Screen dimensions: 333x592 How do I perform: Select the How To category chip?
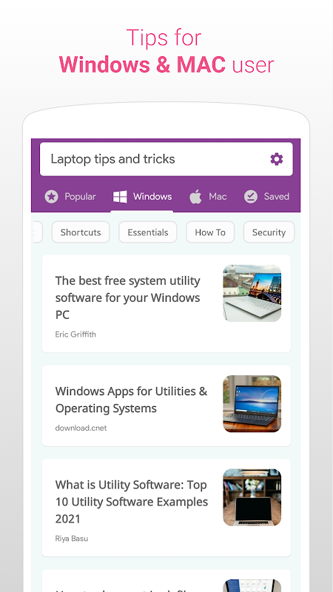click(x=210, y=232)
